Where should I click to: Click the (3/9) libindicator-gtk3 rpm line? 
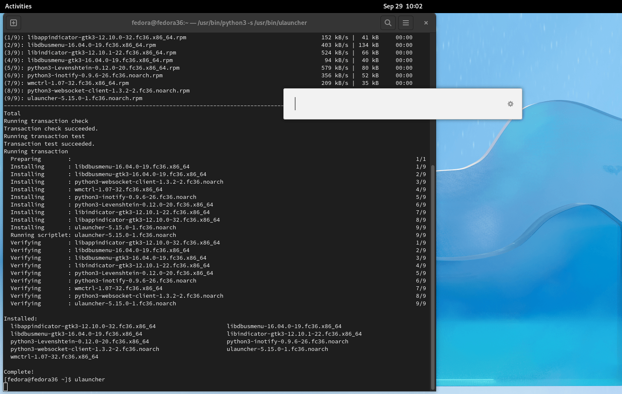click(x=208, y=53)
